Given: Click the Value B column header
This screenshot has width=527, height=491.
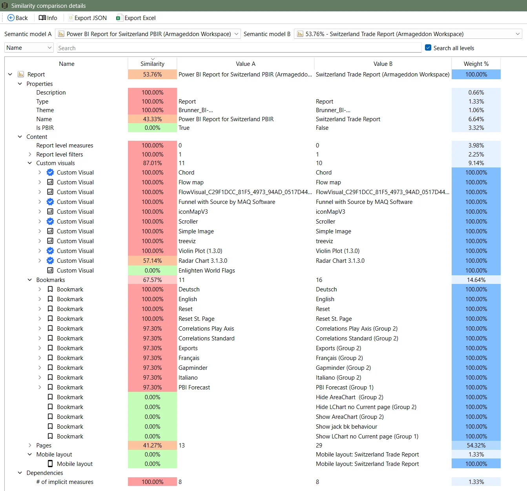Looking at the screenshot, I should pos(383,64).
